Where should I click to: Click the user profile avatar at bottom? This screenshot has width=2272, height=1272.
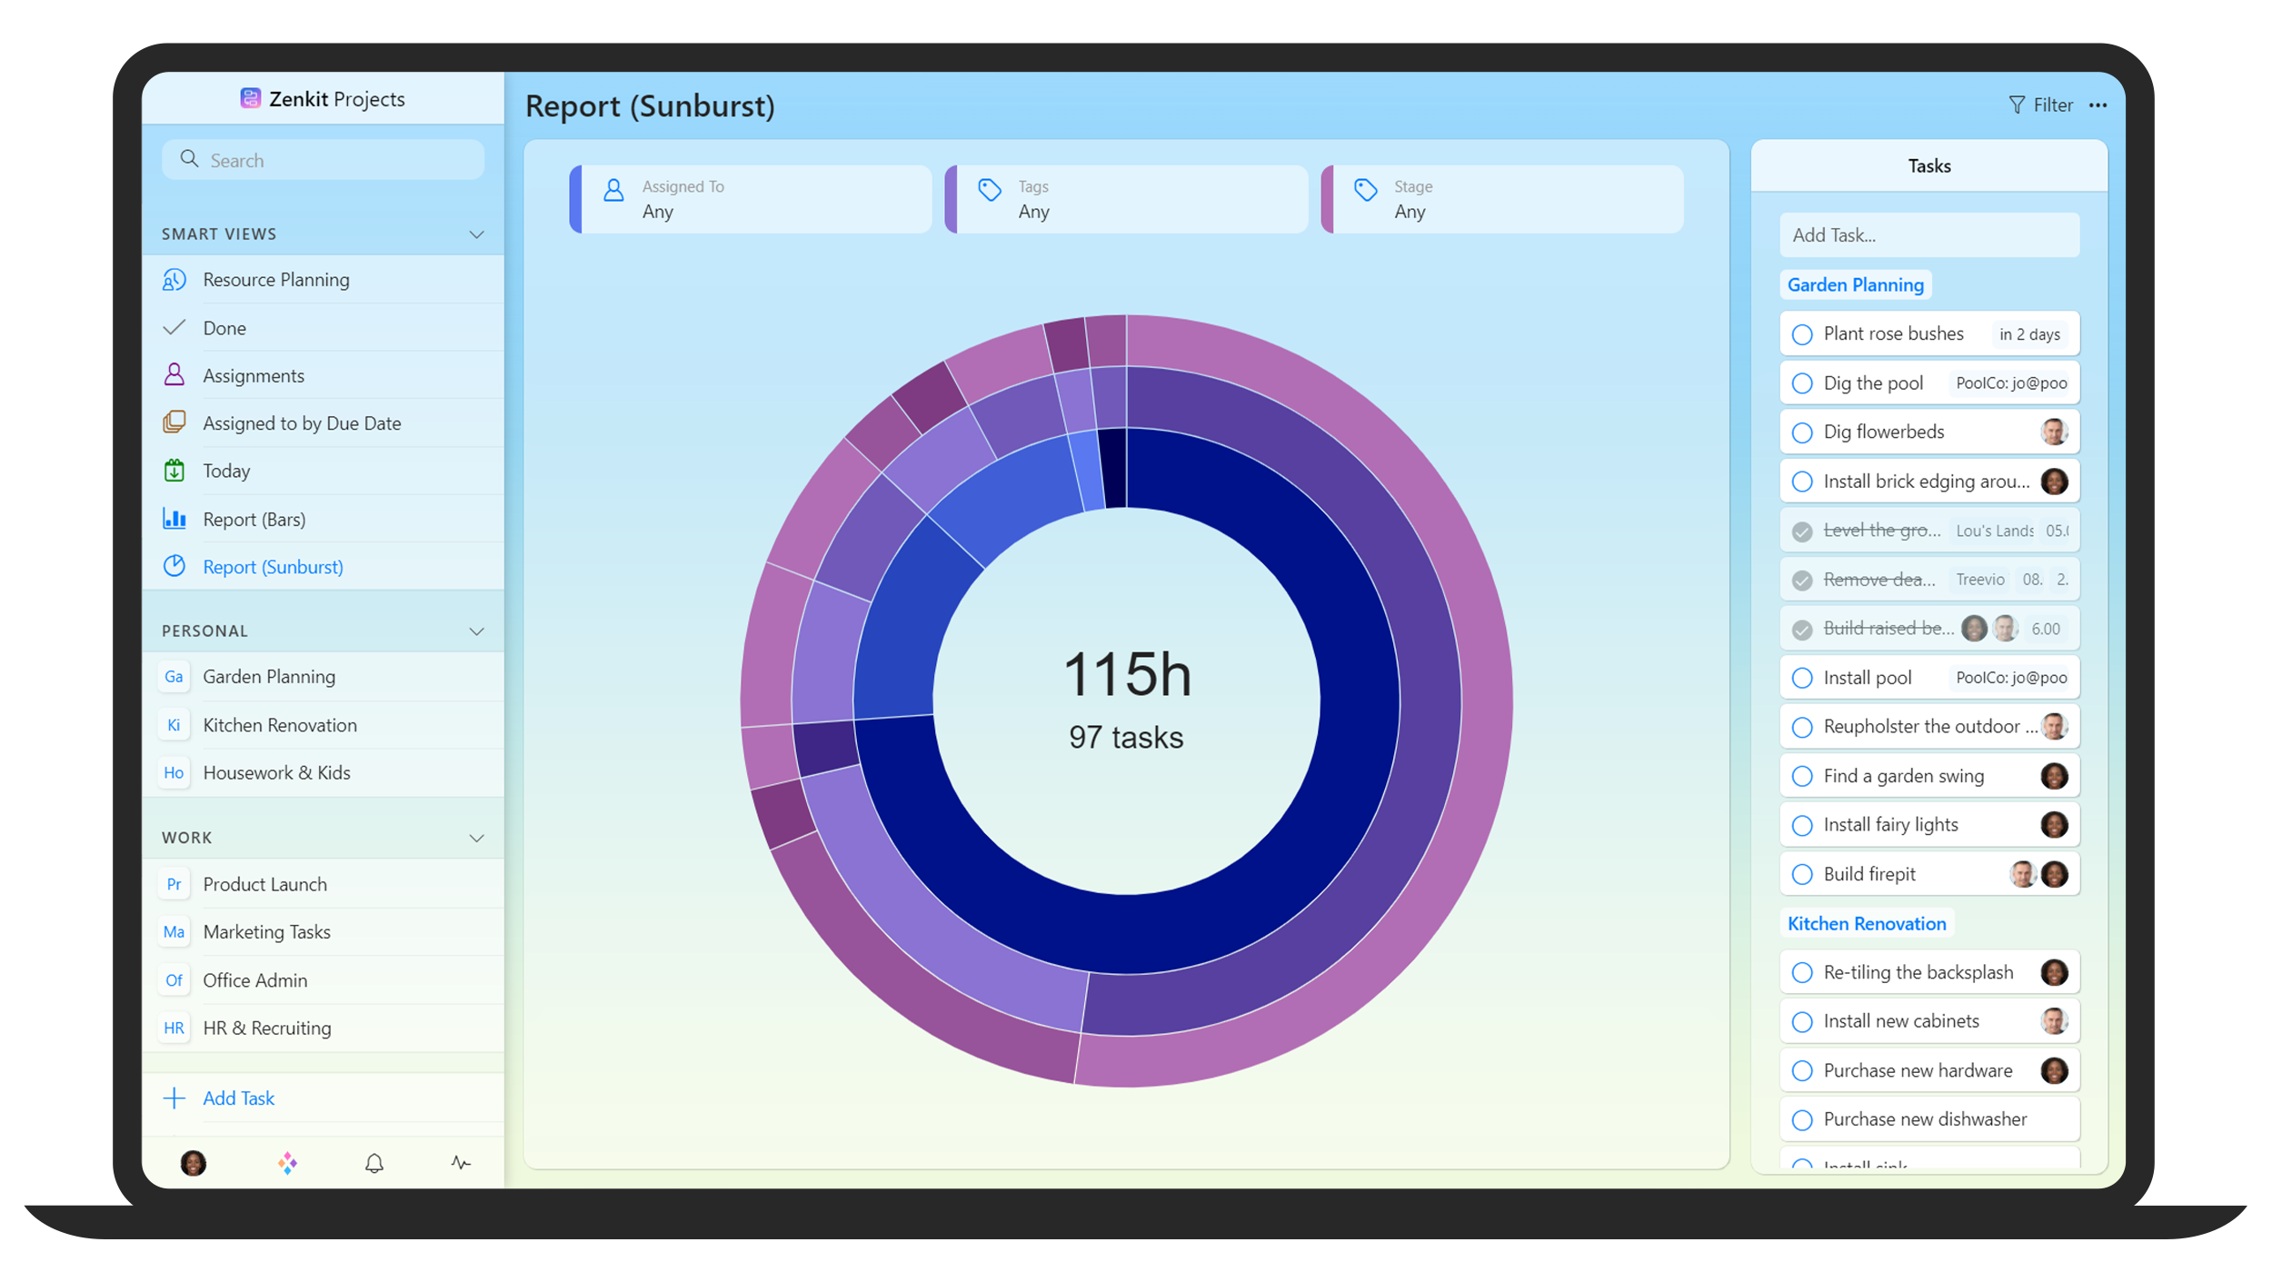click(194, 1163)
